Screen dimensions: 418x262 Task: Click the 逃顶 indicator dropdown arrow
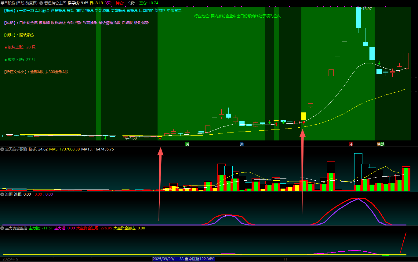coord(2,194)
